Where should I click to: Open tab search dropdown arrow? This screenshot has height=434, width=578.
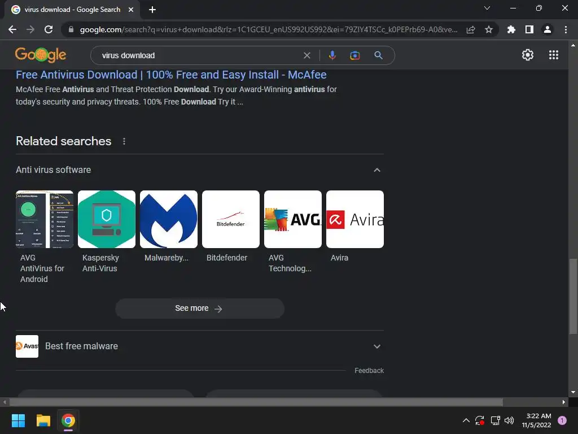point(487,8)
